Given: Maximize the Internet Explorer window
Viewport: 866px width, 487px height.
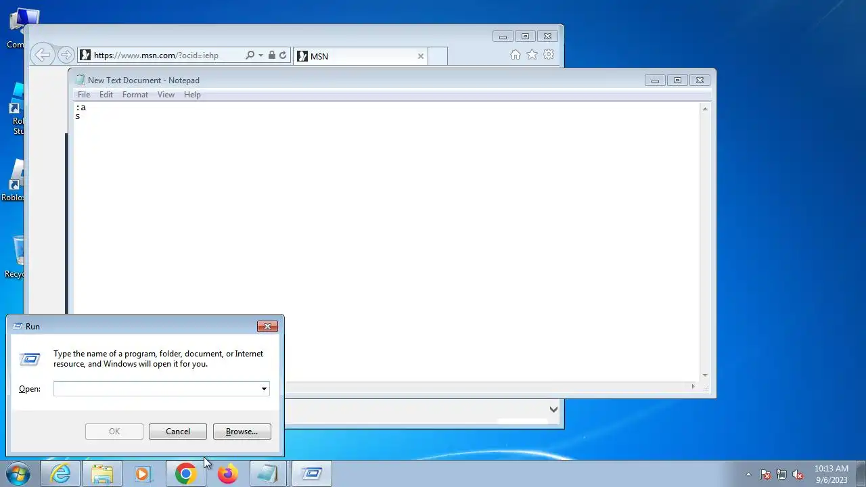Looking at the screenshot, I should click(525, 37).
